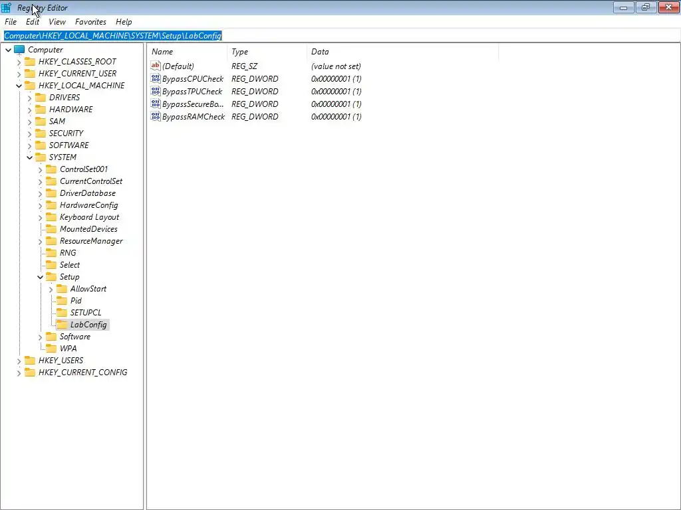
Task: Open the View menu
Action: 57,22
